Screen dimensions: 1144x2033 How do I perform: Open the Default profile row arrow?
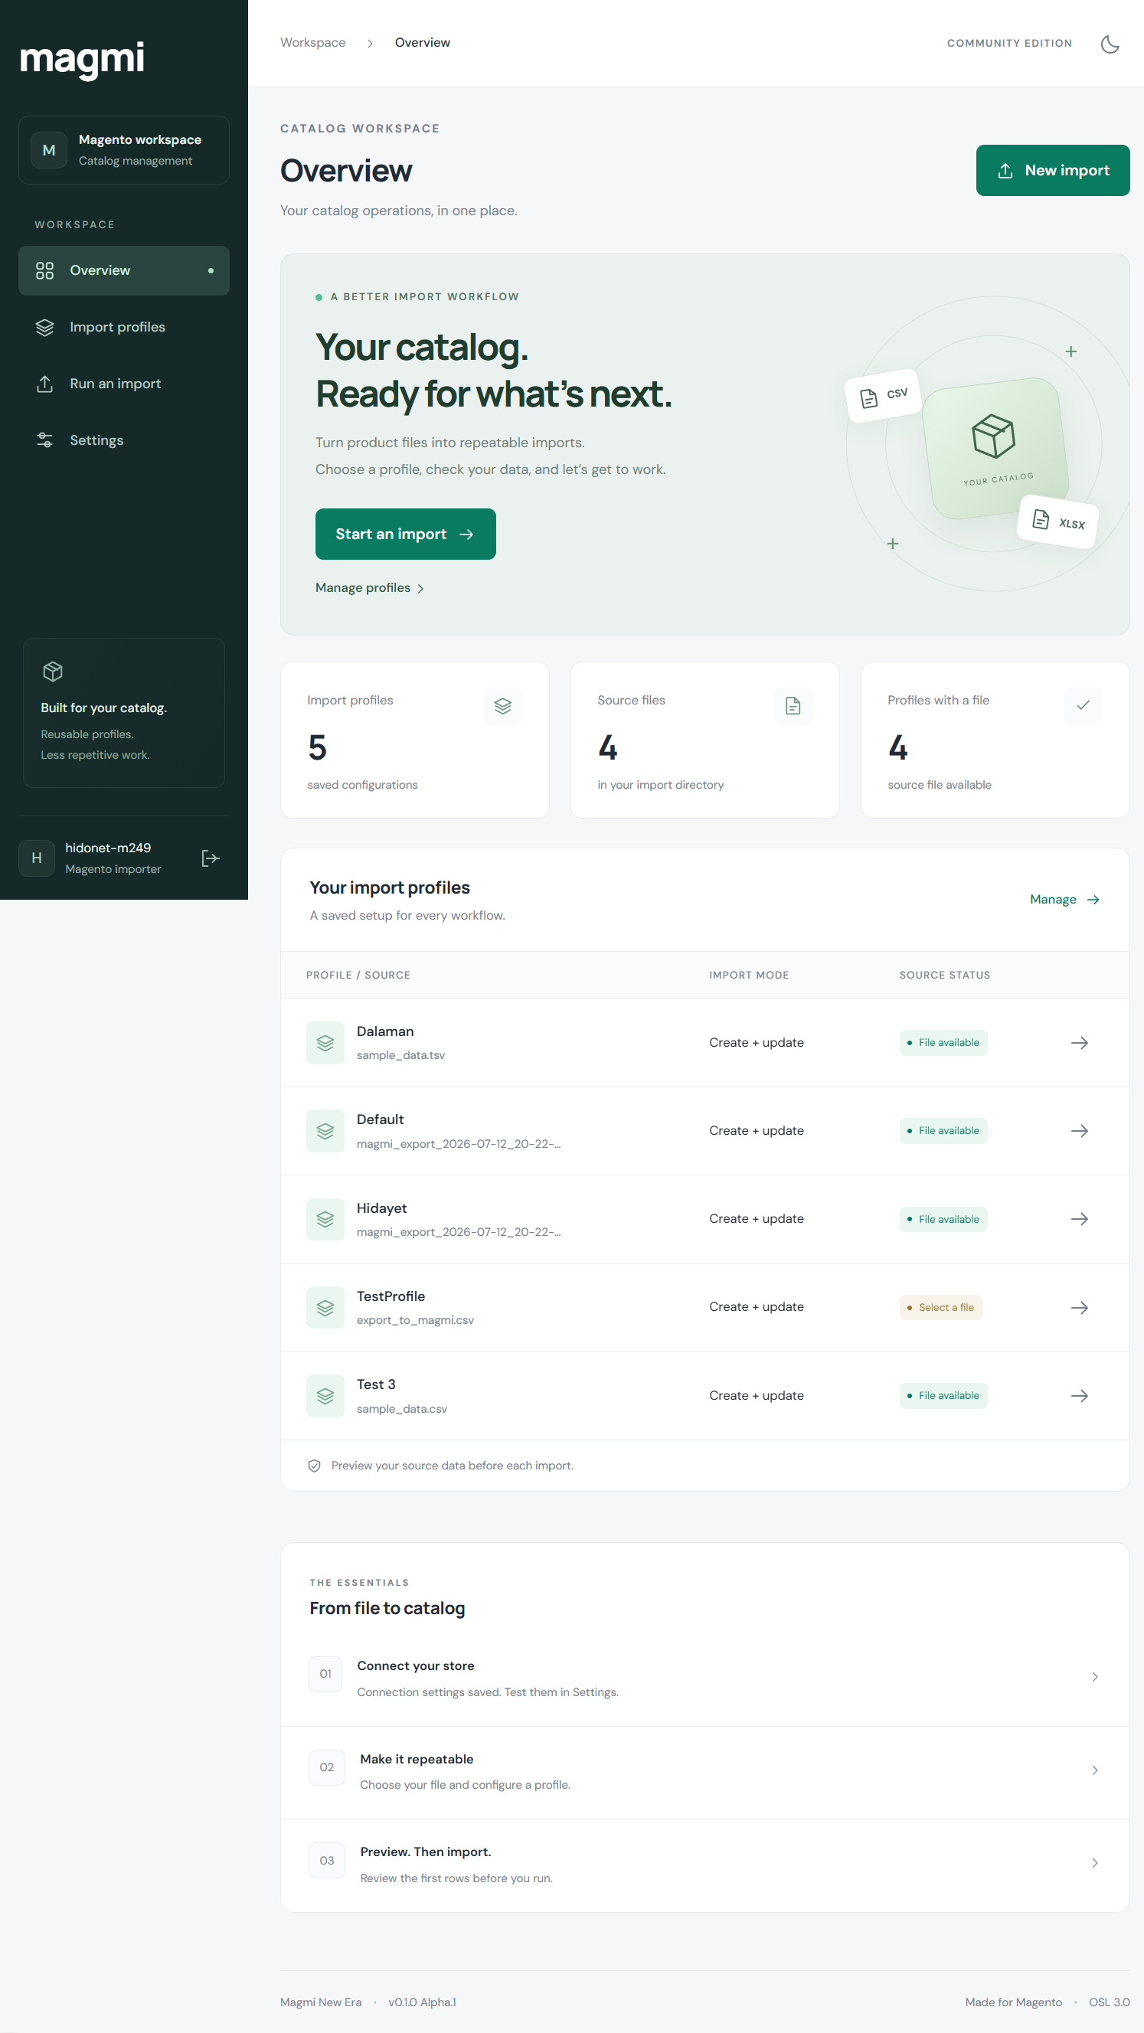coord(1080,1131)
